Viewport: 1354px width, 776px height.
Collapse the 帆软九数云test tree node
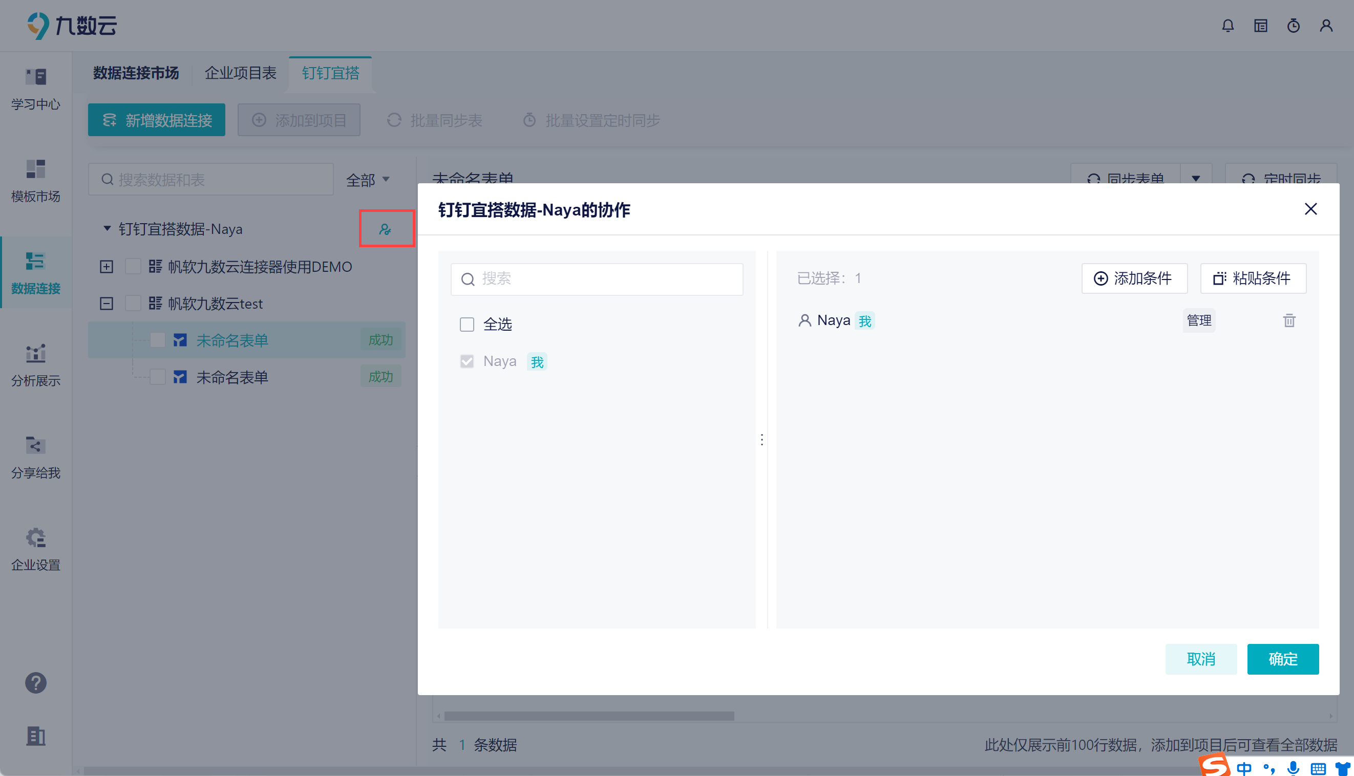[x=107, y=303]
